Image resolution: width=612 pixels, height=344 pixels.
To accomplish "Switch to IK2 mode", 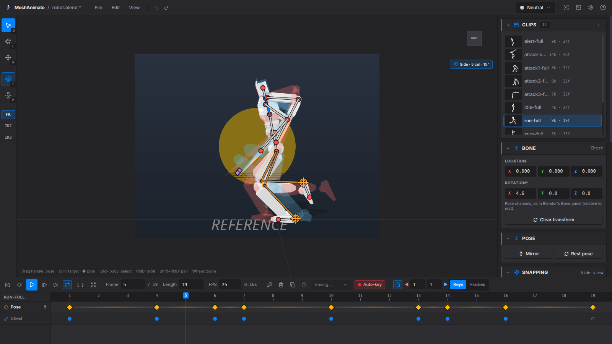I will [8, 126].
